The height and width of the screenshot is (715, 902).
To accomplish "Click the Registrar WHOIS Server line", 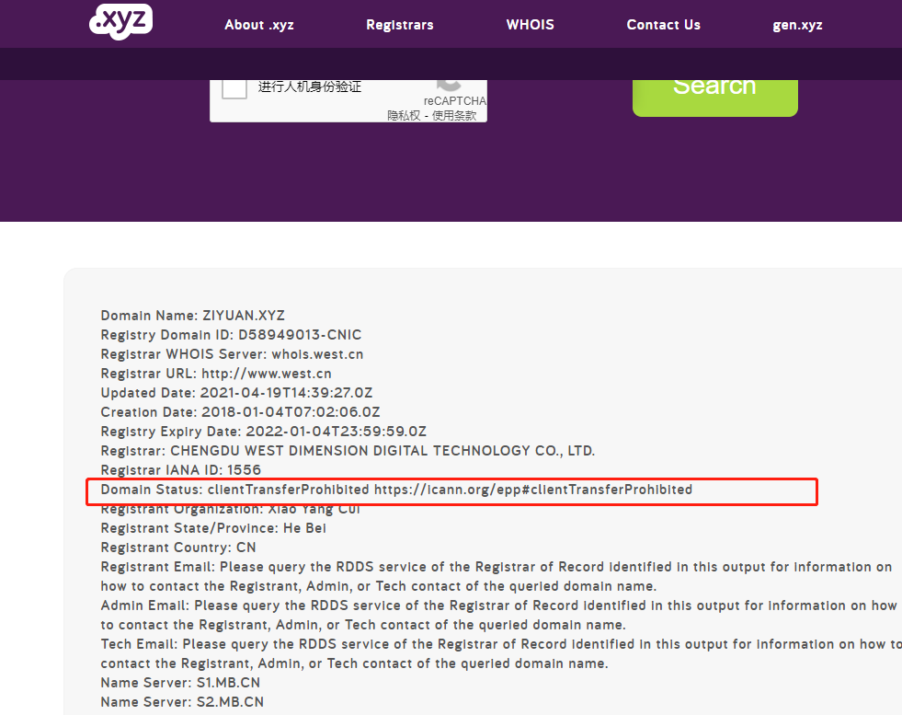I will (232, 354).
